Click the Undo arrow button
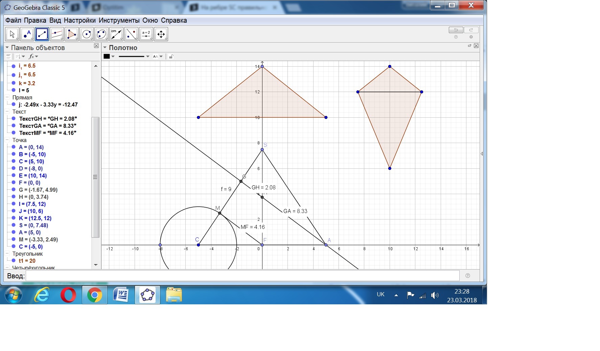This screenshot has height=351, width=600. (x=456, y=30)
